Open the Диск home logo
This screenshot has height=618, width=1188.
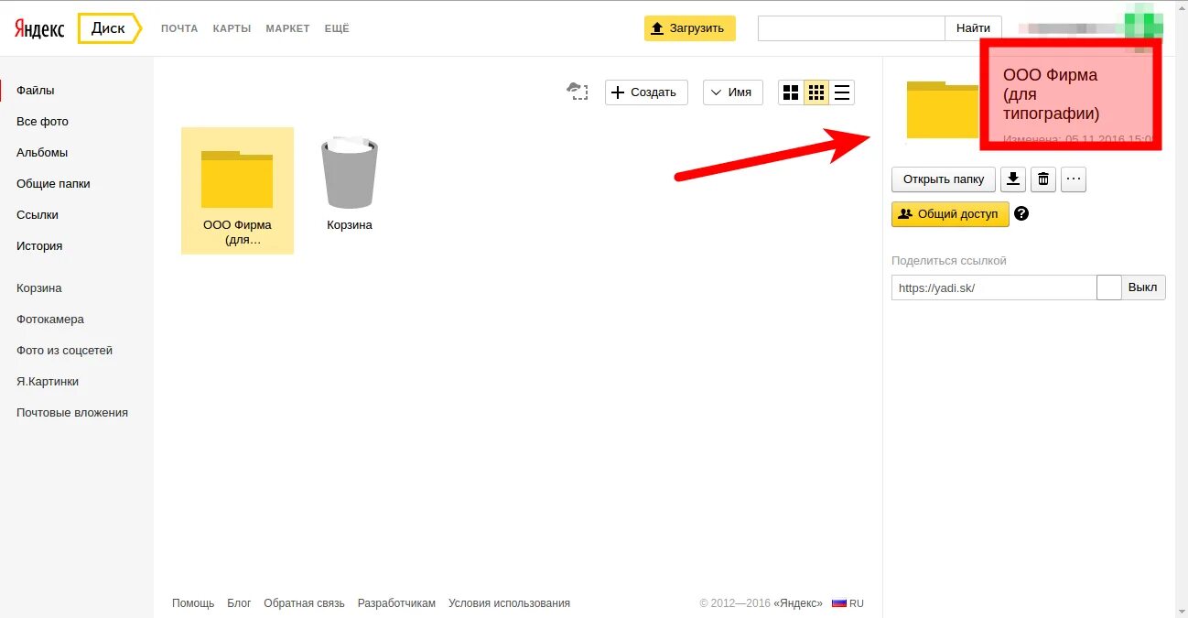tap(109, 28)
